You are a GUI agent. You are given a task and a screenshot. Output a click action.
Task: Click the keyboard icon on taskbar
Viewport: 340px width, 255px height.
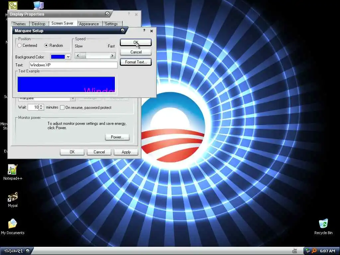click(x=295, y=251)
